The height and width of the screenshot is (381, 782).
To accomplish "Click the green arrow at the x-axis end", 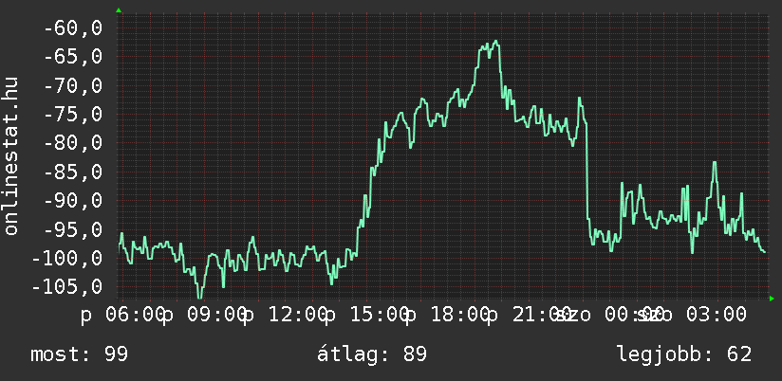I will pos(771,299).
